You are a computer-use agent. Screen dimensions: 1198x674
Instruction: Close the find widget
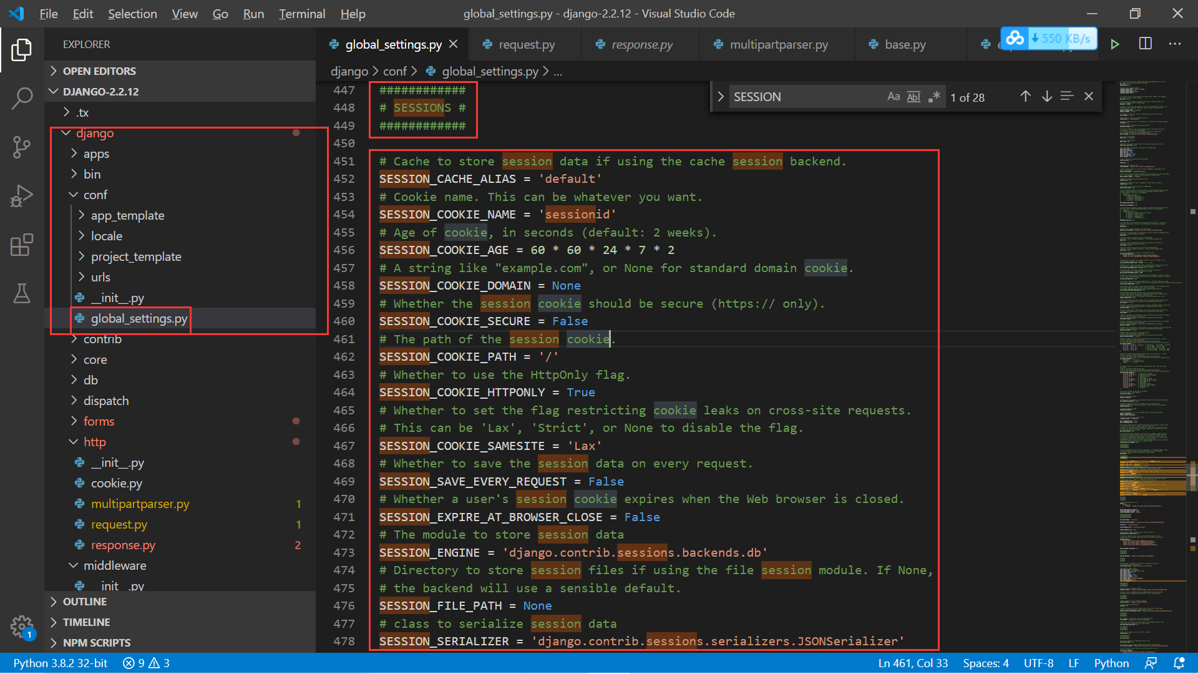[x=1089, y=96]
